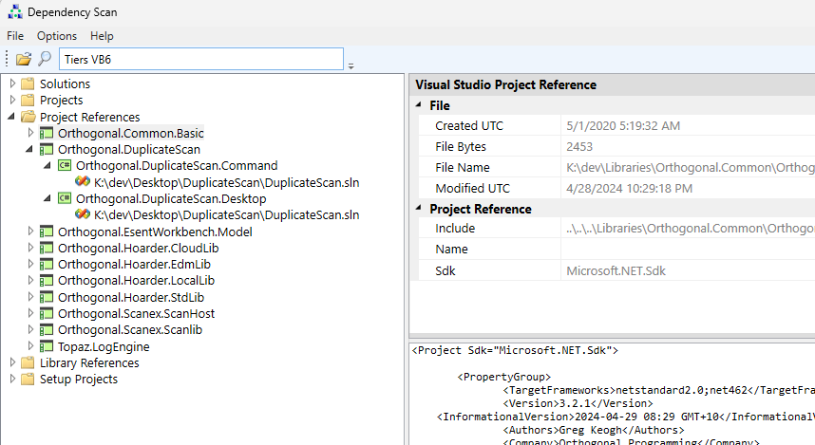Click the Orthogonal.Hoarder.StdLib project icon
Screen dimensions: 815x445
coord(47,297)
